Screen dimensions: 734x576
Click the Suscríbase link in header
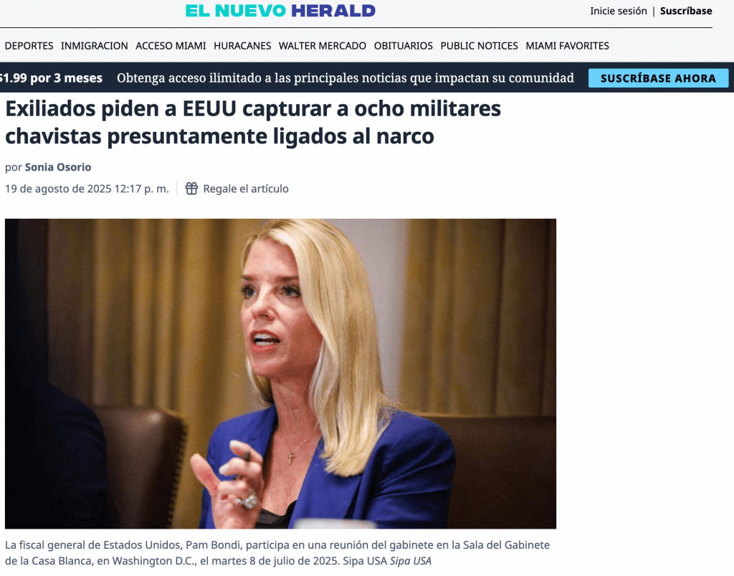point(686,11)
